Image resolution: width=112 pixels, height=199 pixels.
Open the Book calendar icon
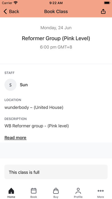coord(34,191)
